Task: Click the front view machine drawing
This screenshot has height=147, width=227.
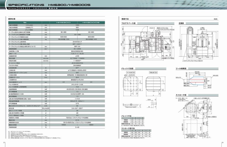Action: [198, 43]
